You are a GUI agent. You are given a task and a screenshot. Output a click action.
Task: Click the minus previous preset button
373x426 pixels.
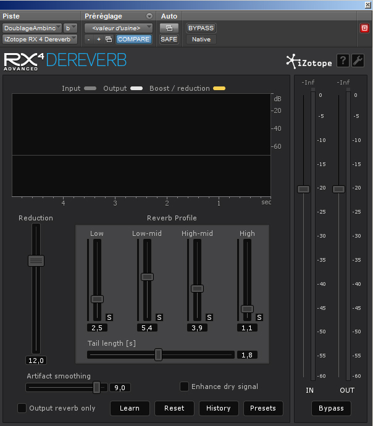point(88,40)
